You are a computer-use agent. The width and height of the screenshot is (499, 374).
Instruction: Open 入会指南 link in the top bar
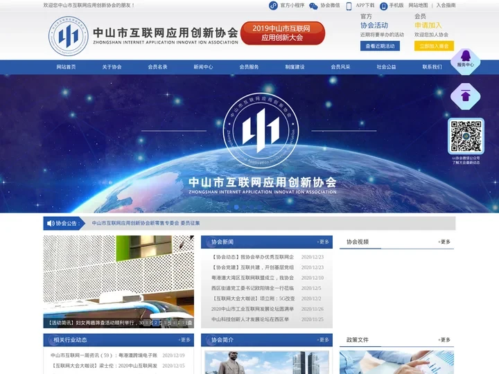(446, 6)
